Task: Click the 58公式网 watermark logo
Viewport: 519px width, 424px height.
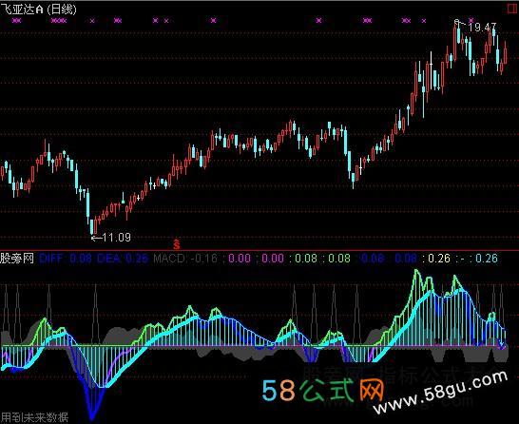Action: pyautogui.click(x=323, y=391)
